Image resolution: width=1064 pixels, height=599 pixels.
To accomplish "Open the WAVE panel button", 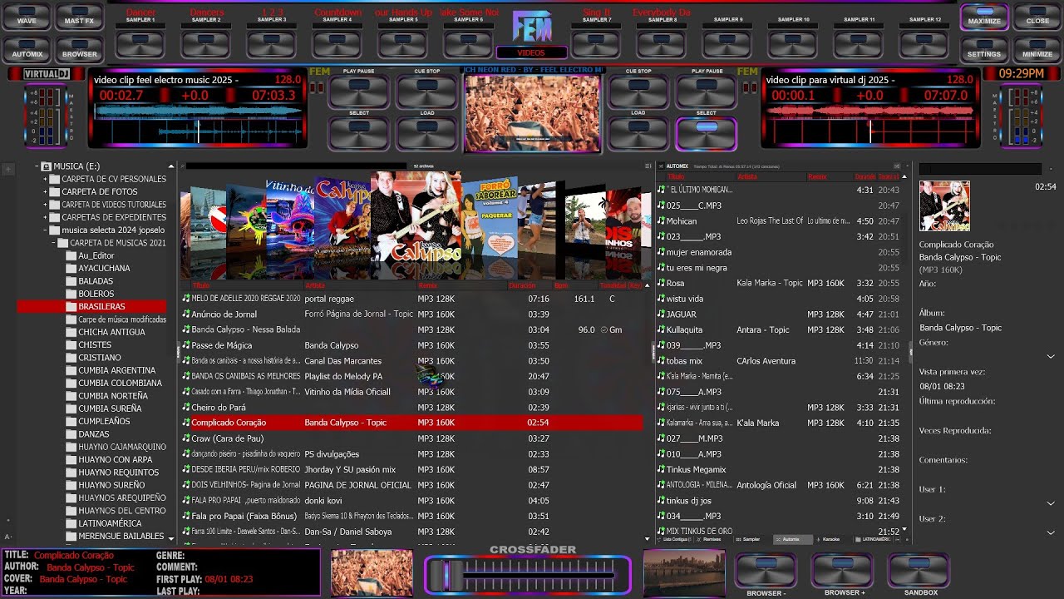I will click(x=27, y=17).
